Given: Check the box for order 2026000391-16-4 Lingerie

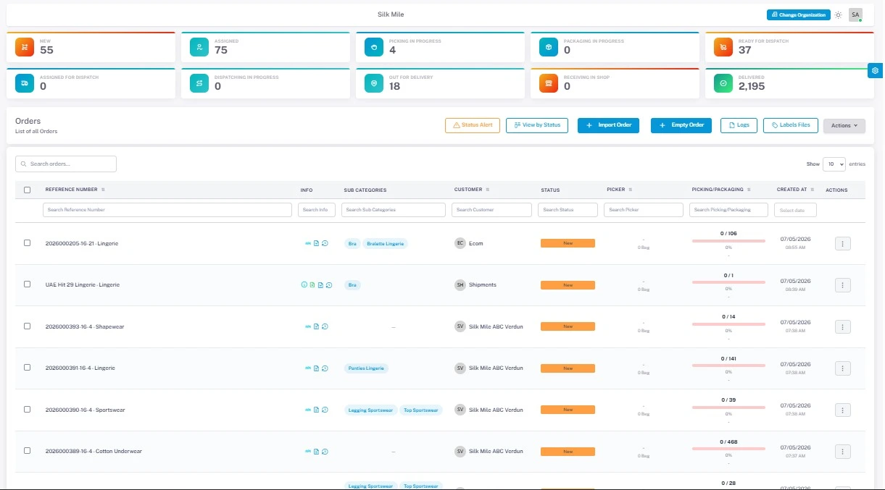Looking at the screenshot, I should pos(28,368).
